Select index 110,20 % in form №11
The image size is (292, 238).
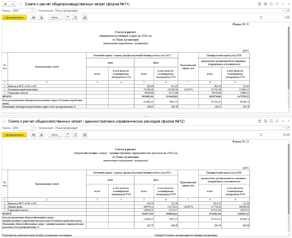188,90
